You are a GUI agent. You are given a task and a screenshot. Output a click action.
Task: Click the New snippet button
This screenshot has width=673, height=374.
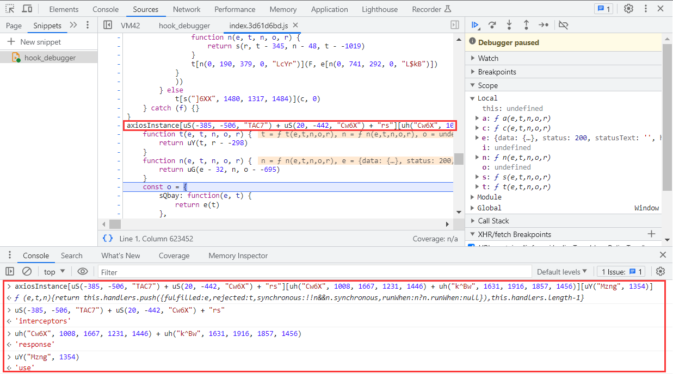tap(34, 42)
